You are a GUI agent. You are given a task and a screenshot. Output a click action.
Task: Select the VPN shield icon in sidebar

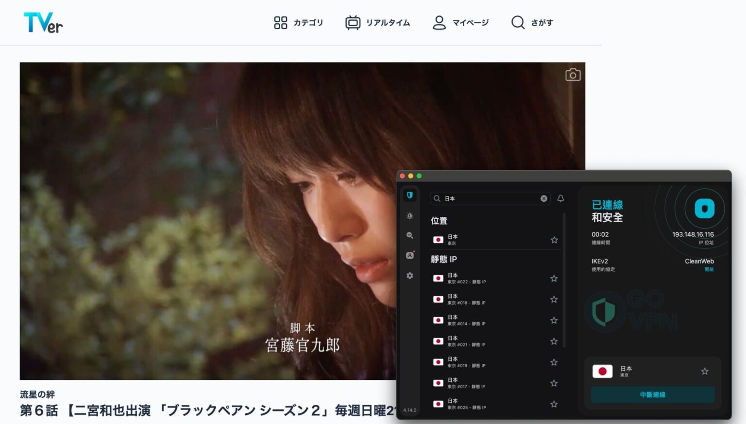coord(410,195)
